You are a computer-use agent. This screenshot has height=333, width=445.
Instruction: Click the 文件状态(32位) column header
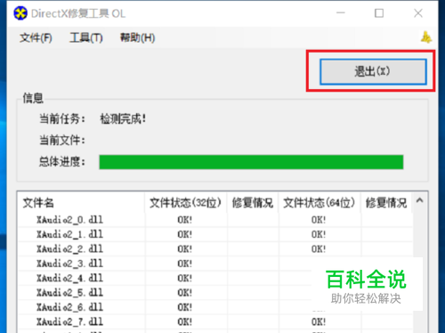[186, 203]
